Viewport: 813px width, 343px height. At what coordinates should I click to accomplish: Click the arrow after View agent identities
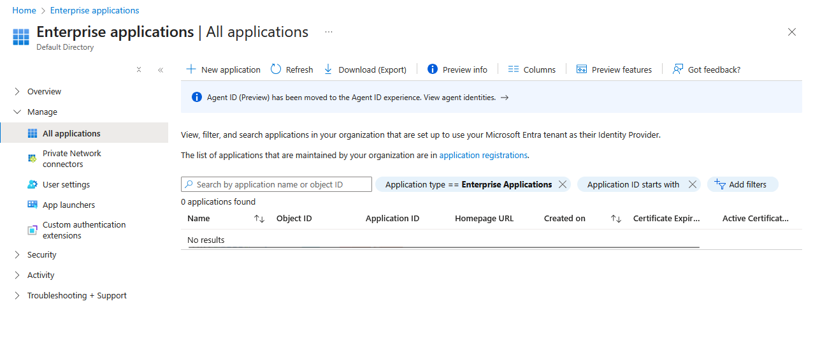[x=505, y=98]
